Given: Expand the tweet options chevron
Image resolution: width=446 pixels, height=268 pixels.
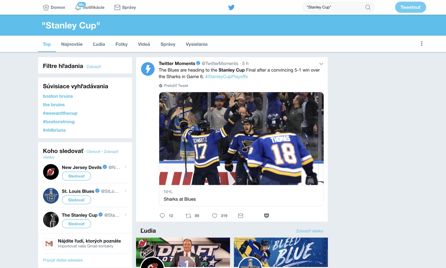Looking at the screenshot, I should coord(321,64).
